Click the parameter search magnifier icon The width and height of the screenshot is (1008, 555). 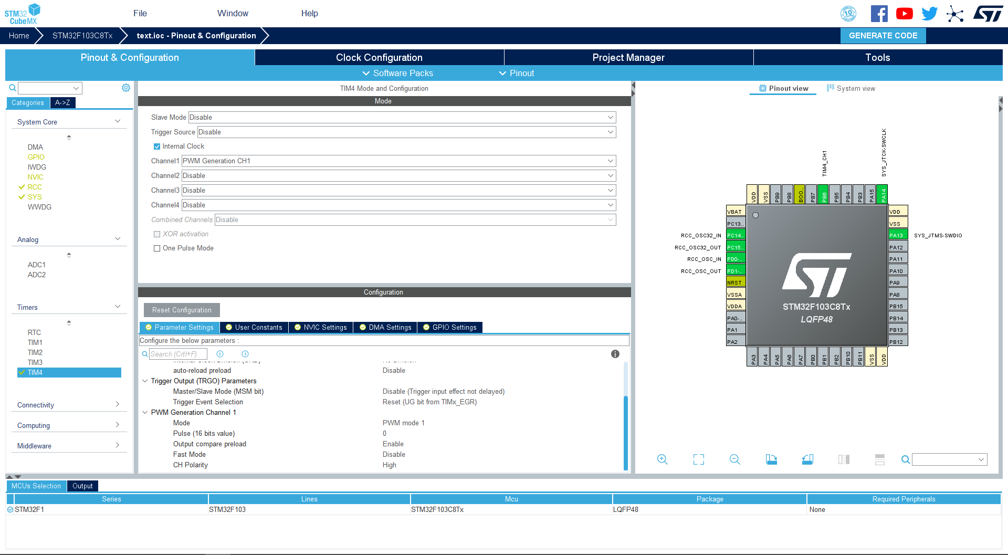145,354
